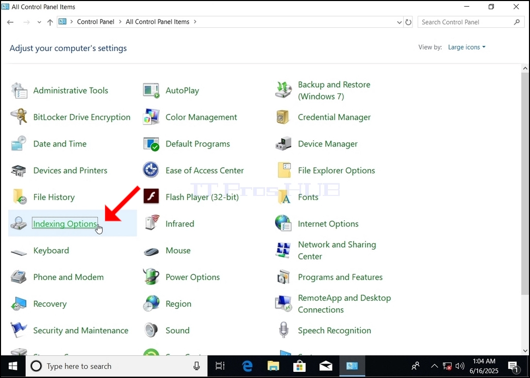
Task: Show hidden system tray icons
Action: 434,366
